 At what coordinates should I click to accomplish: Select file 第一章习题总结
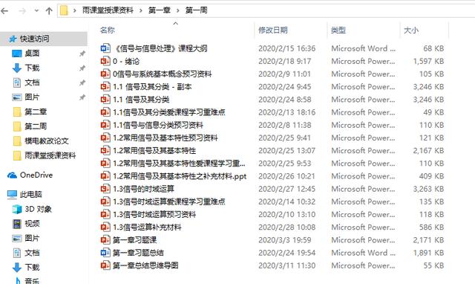click(138, 253)
